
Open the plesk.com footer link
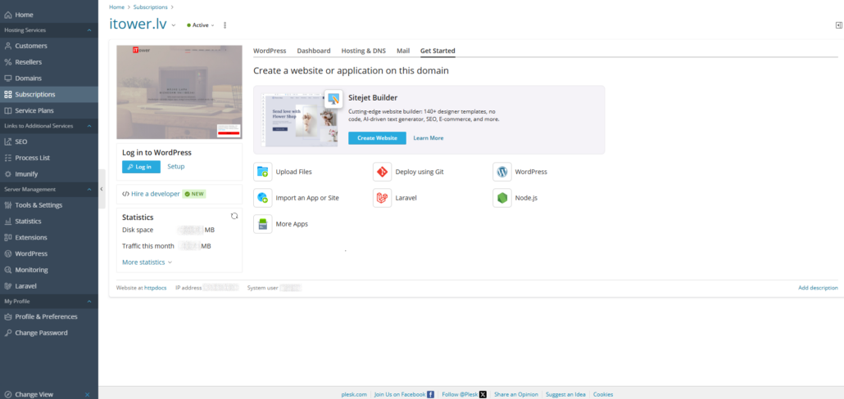(x=354, y=395)
